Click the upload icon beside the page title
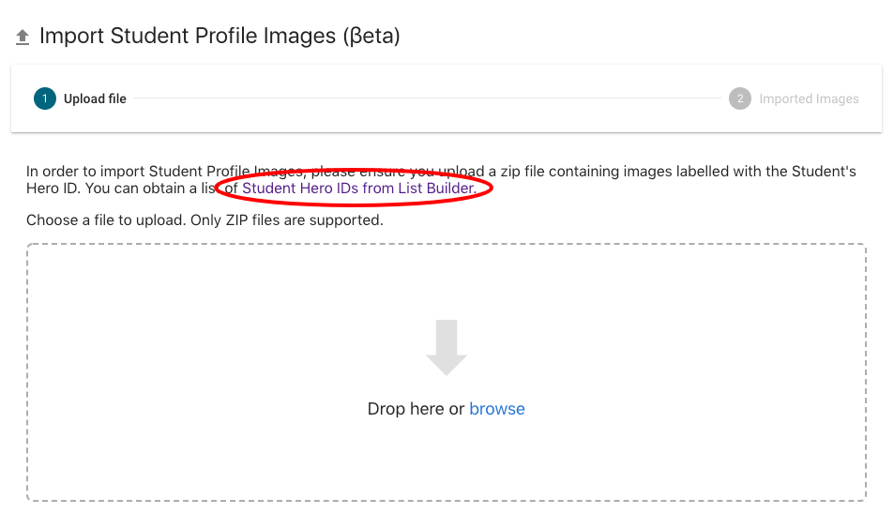894x529 pixels. pos(23,38)
